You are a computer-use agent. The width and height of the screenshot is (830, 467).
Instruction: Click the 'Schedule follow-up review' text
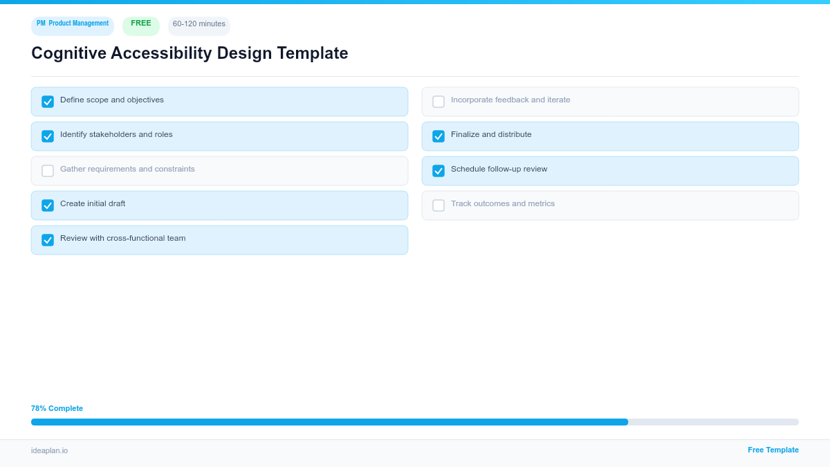pyautogui.click(x=499, y=169)
